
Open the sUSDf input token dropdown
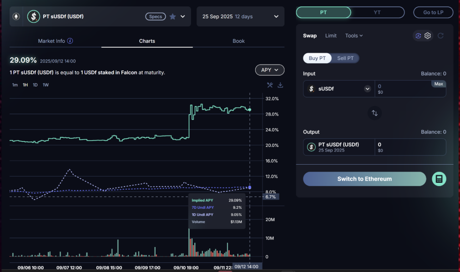(x=367, y=89)
